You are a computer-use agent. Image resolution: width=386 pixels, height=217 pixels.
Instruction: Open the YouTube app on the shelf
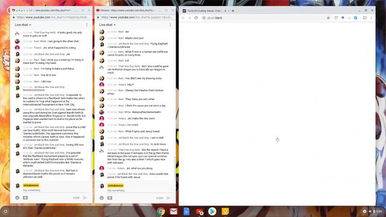[x=199, y=212]
